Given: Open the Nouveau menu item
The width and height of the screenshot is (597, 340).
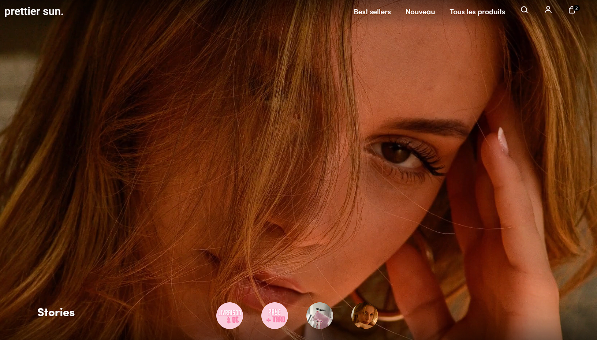Looking at the screenshot, I should (420, 12).
